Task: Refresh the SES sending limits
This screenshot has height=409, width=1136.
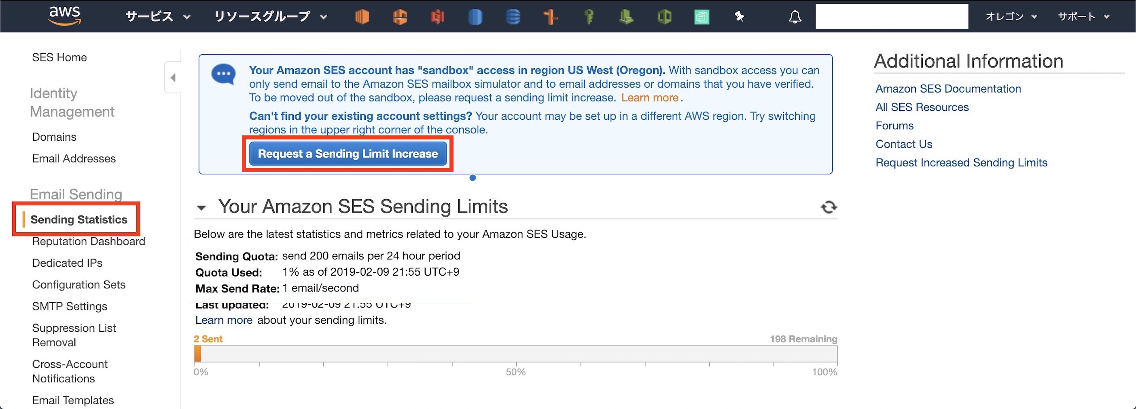Action: click(x=828, y=207)
